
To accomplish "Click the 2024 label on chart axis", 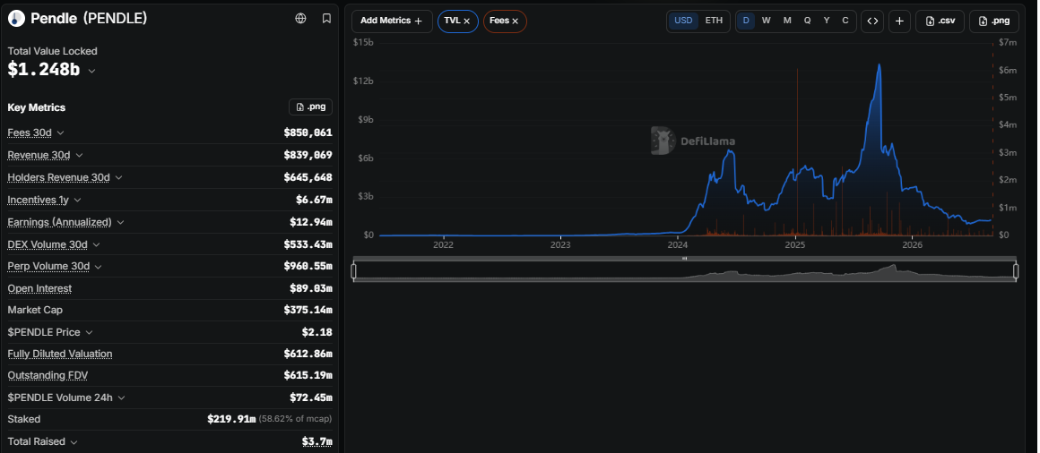I will pos(678,245).
